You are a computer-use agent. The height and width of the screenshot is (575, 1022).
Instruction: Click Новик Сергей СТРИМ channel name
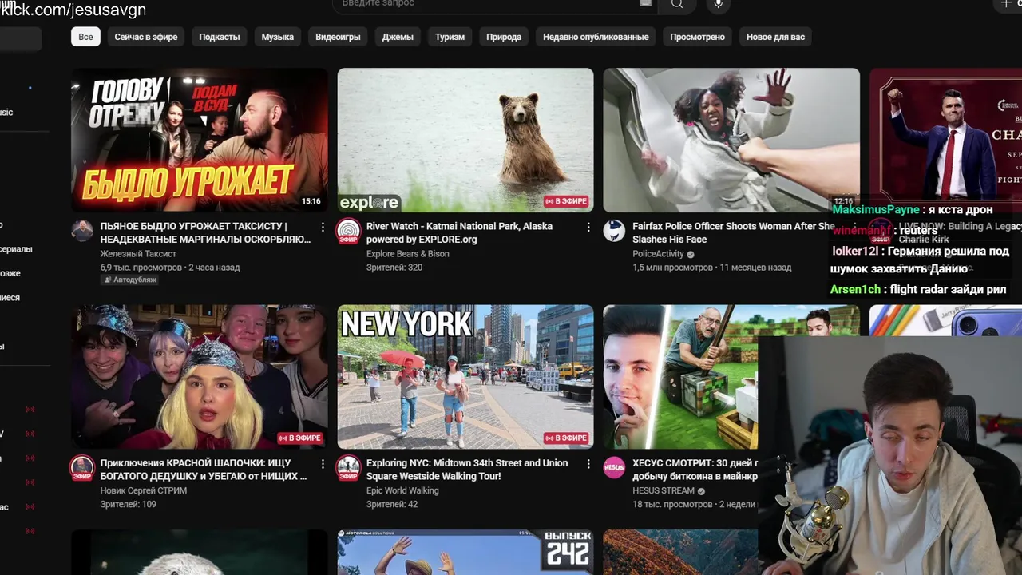[144, 490]
